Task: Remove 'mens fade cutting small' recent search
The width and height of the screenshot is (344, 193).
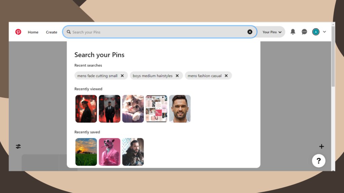Action: 122,76
